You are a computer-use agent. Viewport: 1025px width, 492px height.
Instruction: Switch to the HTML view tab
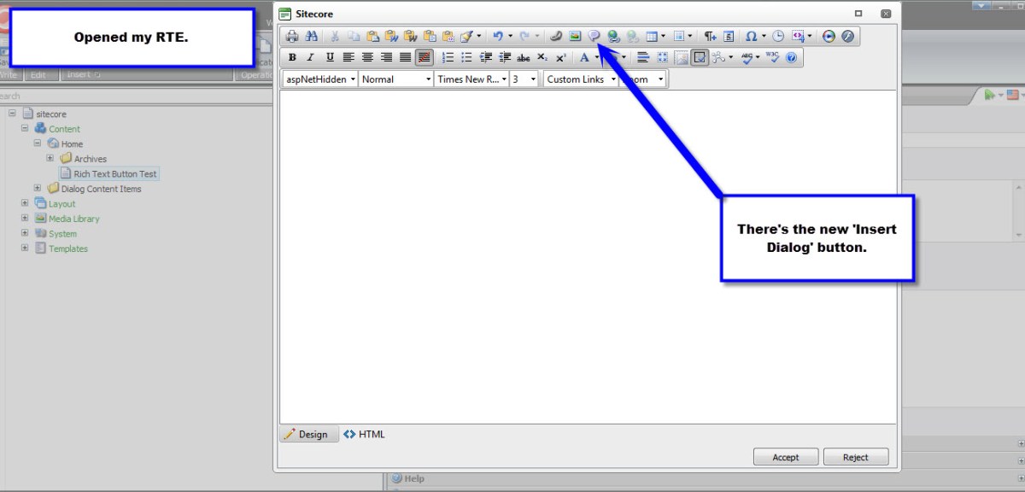coord(365,434)
